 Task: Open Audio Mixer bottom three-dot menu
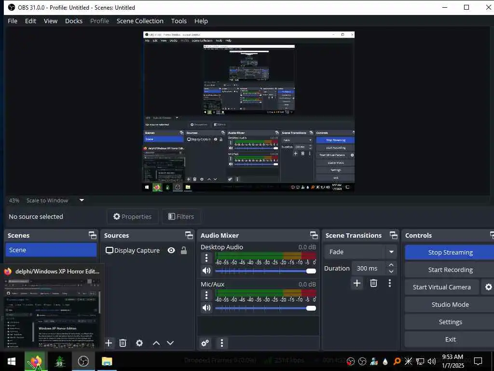coord(222,343)
